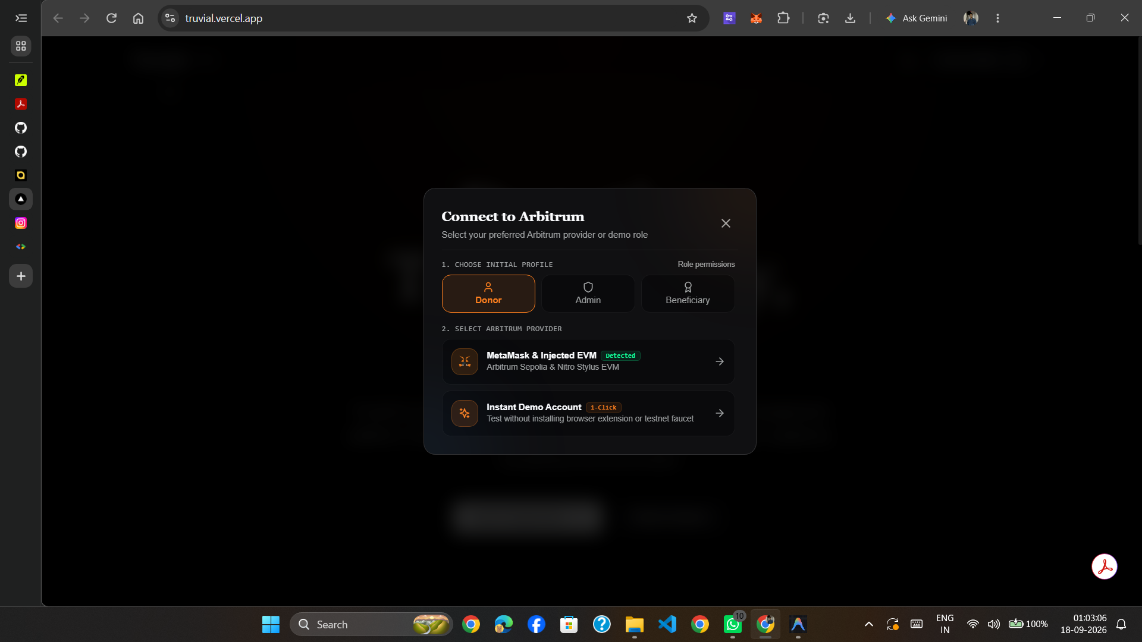Screen dimensions: 1142x642
Task: Open the Windows Start menu
Action: (271, 624)
